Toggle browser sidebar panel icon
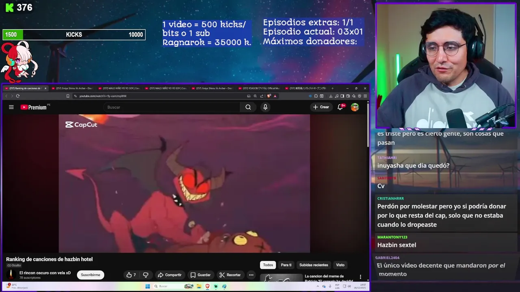520x292 pixels. tap(342, 96)
